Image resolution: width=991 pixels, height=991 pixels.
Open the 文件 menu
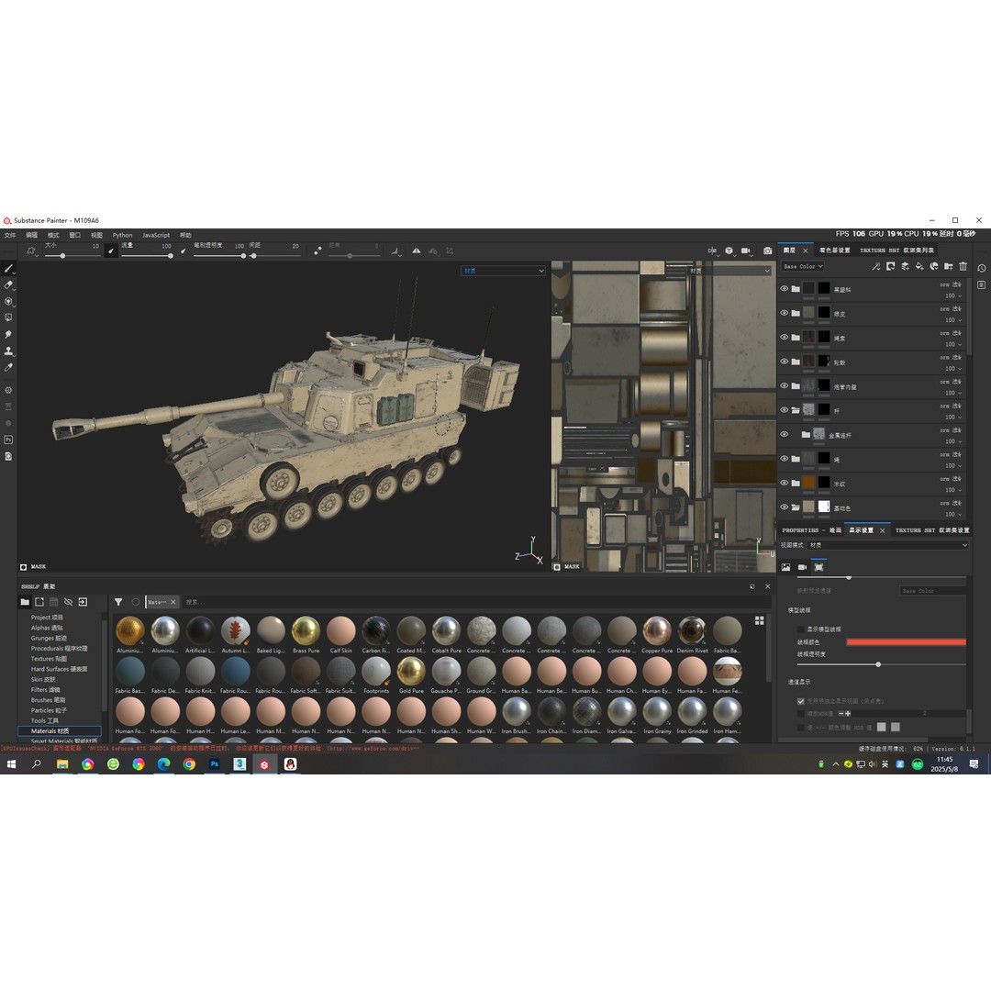[9, 235]
